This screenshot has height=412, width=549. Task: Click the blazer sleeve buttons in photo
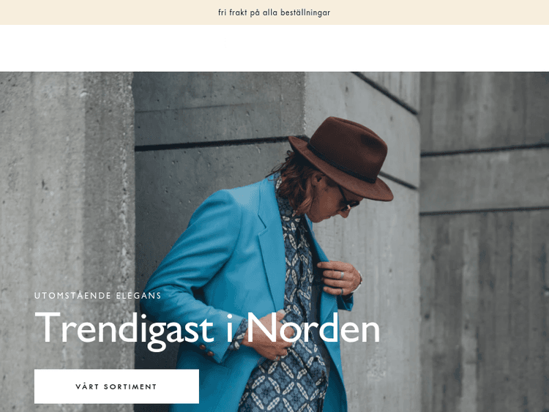coord(206,350)
